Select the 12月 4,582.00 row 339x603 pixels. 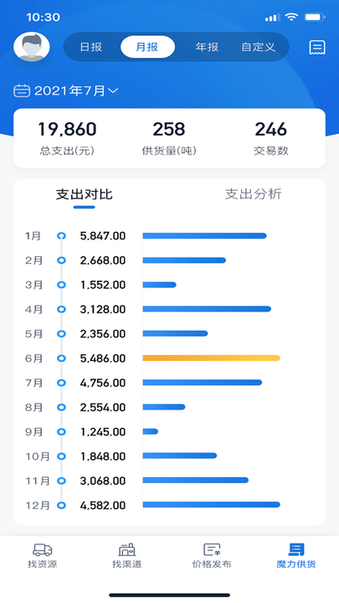169,505
